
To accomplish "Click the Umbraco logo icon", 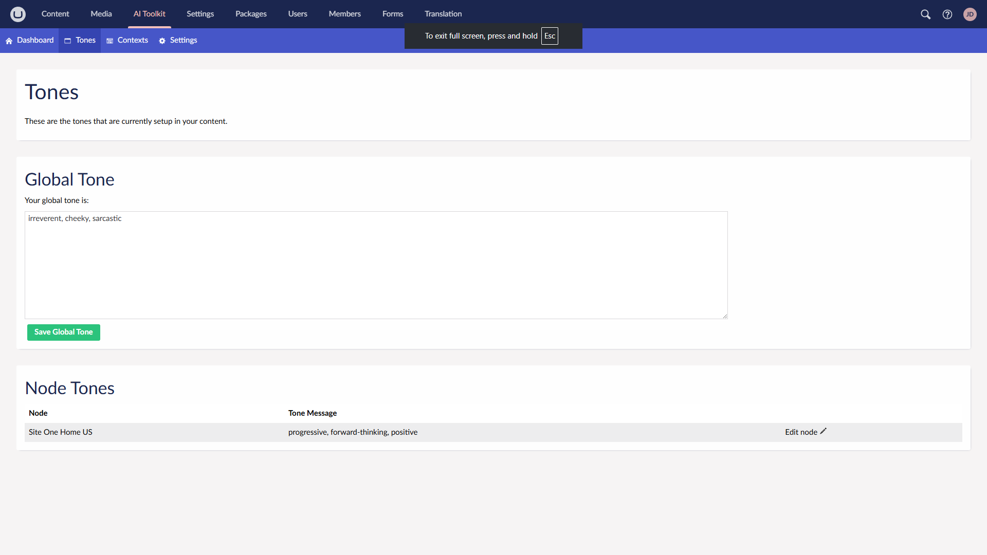I will 18,14.
